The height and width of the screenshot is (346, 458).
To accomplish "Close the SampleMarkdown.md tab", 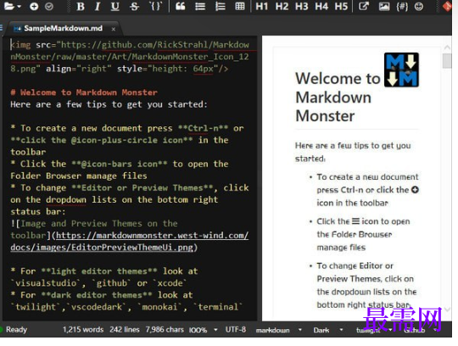I will click(114, 29).
